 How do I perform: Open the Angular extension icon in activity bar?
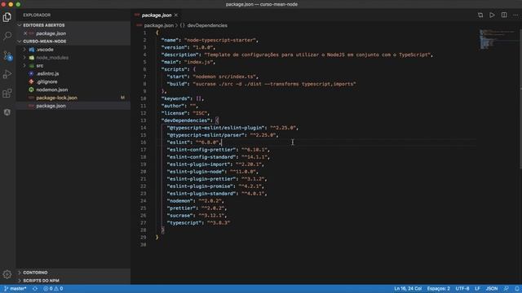[x=7, y=112]
